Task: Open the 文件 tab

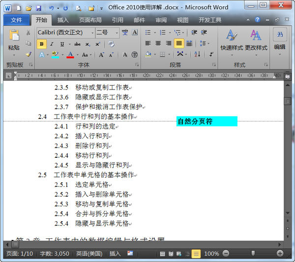Action: (x=16, y=20)
